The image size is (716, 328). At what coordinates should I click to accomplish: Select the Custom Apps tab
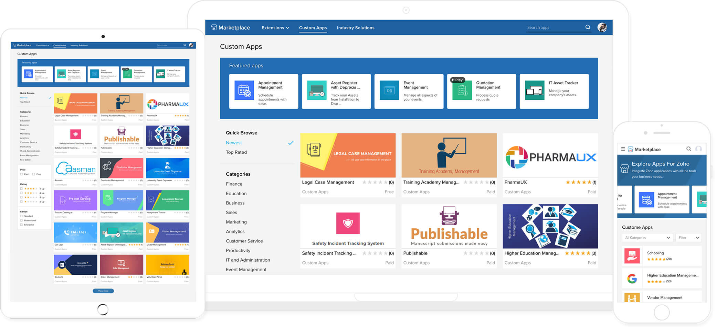point(313,28)
